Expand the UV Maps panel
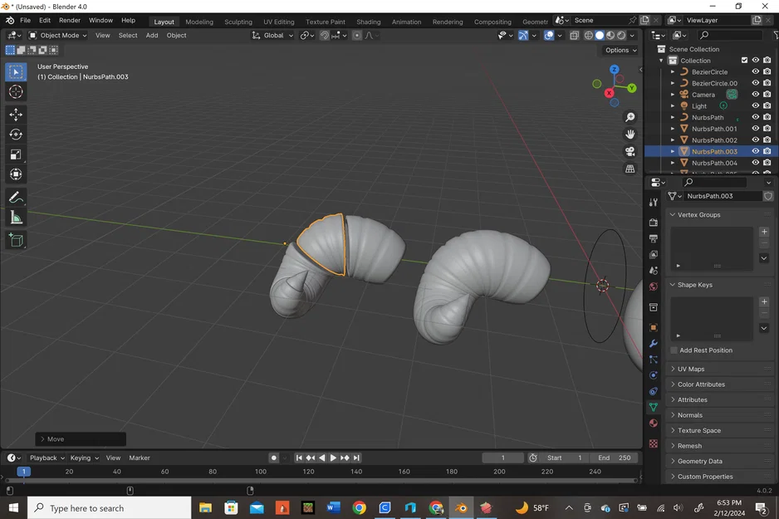The width and height of the screenshot is (779, 519). pyautogui.click(x=691, y=369)
